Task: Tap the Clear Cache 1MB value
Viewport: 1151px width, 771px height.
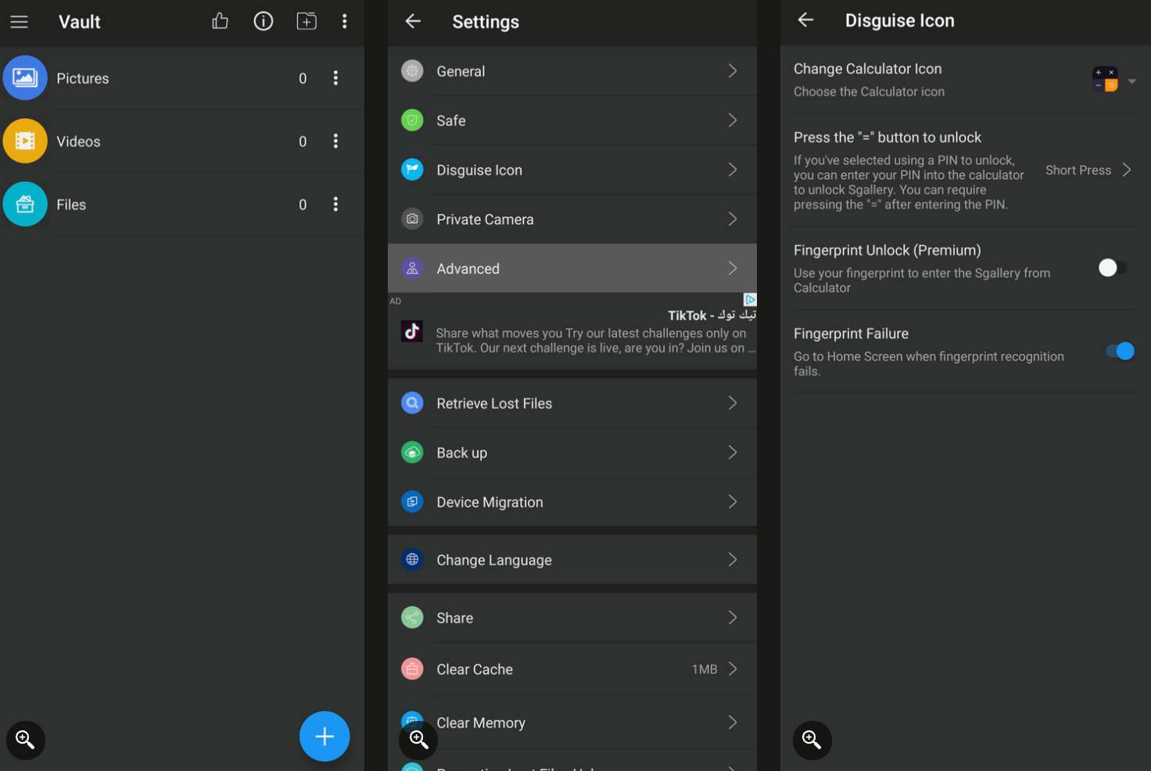Action: click(705, 669)
